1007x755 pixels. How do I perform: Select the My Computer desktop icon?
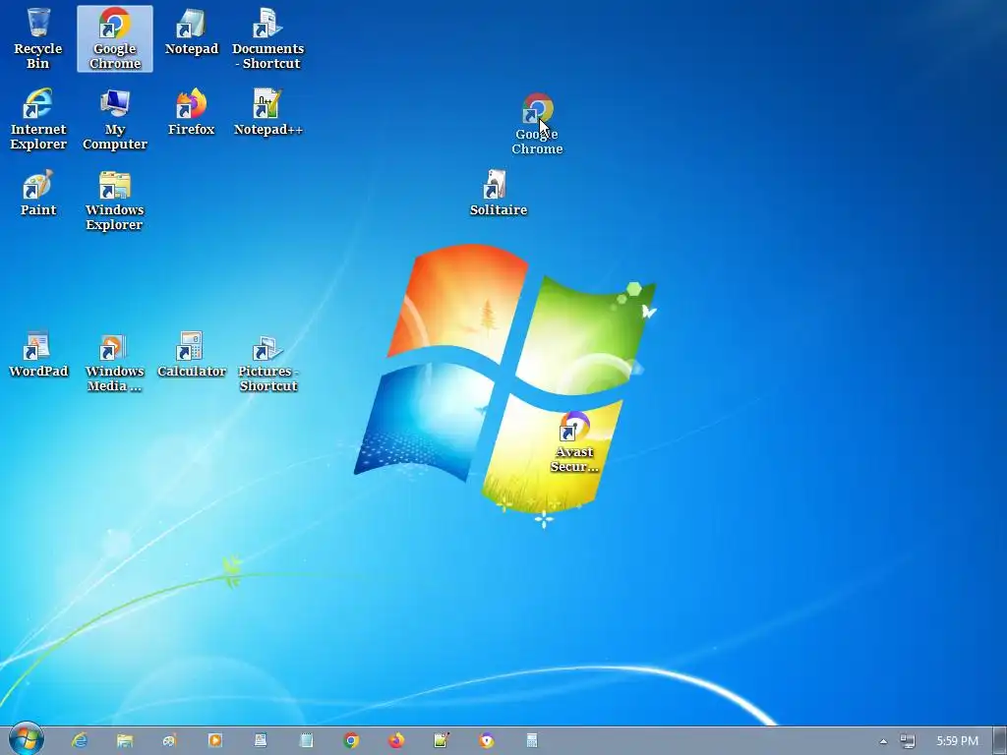pyautogui.click(x=115, y=119)
